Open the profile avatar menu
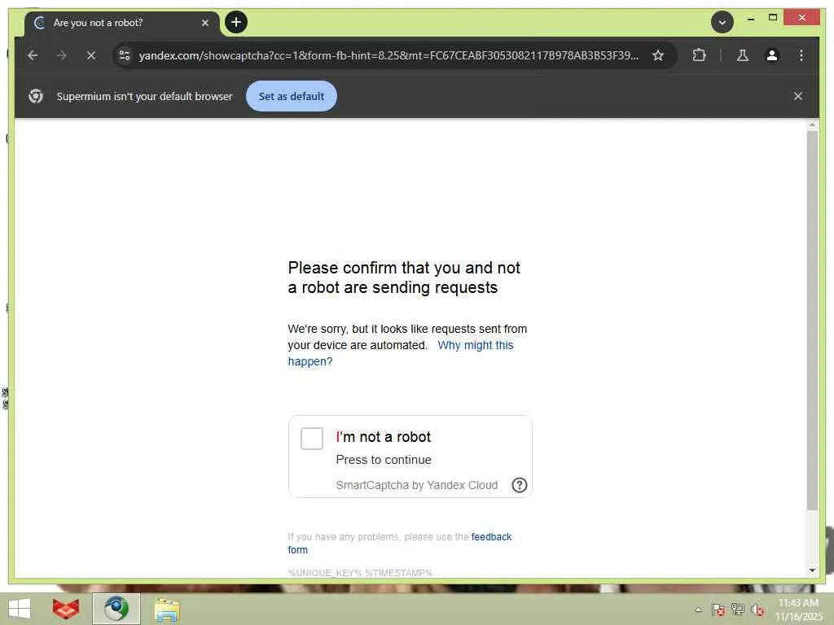The height and width of the screenshot is (625, 834). (772, 55)
